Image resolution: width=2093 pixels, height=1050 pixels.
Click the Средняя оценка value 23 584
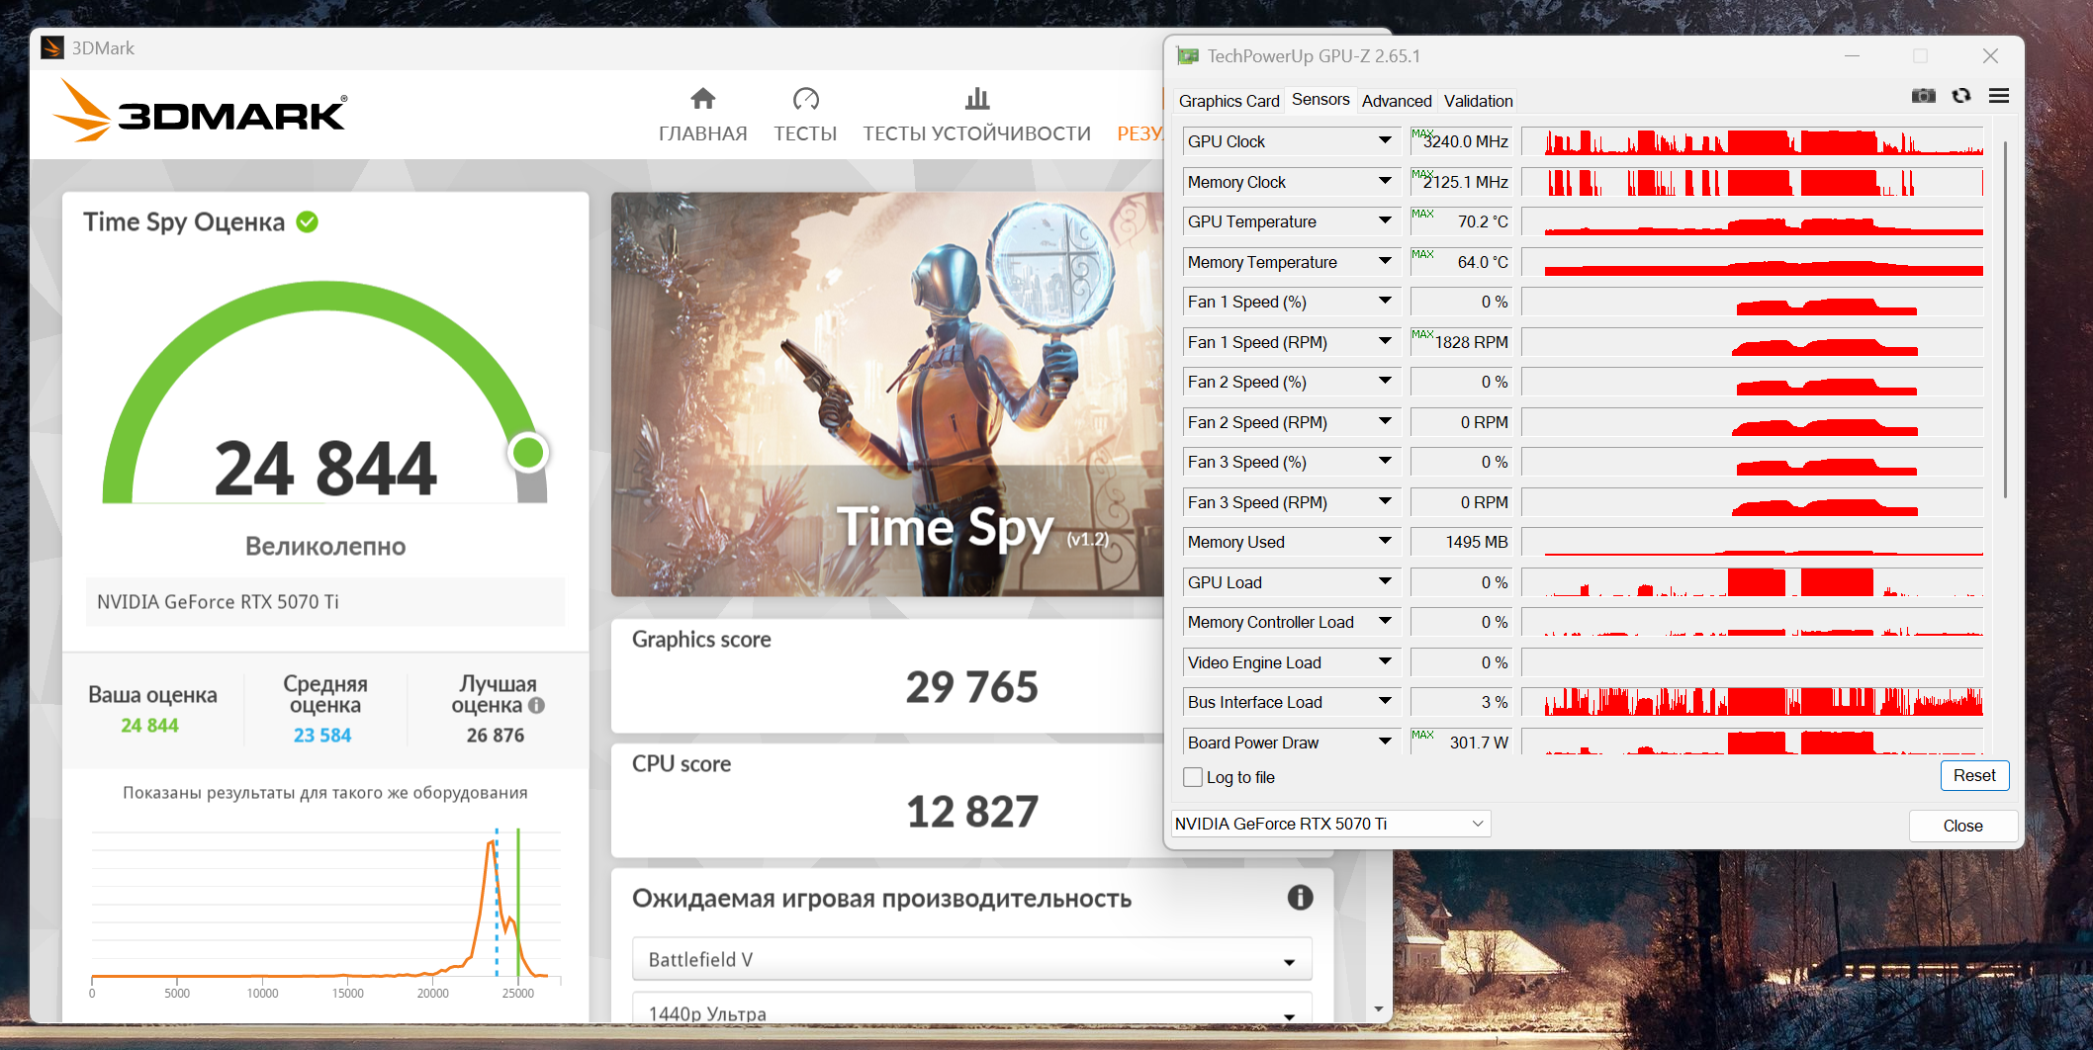click(x=322, y=736)
